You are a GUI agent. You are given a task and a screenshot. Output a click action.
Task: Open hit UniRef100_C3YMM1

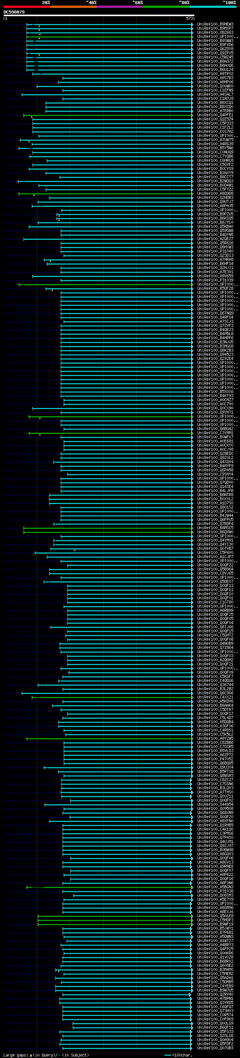click(215, 433)
